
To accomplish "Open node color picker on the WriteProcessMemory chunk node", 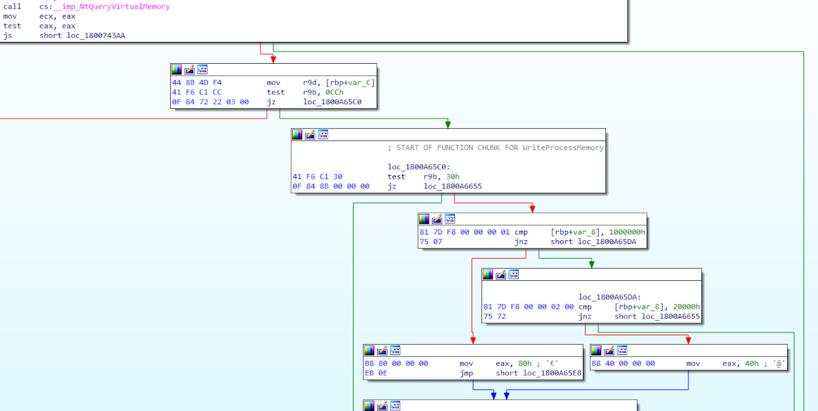I will coord(297,135).
